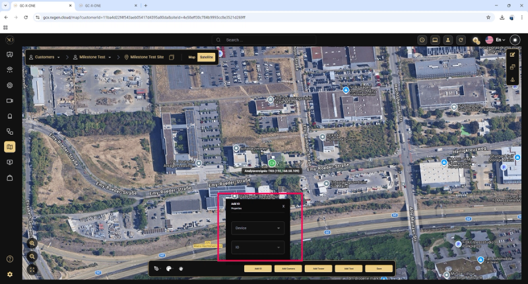Open the settings gear in left sidebar

[x=10, y=274]
